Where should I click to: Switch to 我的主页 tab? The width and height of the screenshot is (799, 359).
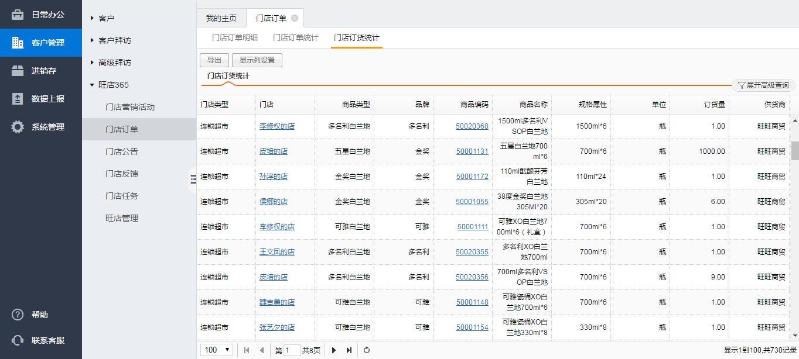click(221, 18)
